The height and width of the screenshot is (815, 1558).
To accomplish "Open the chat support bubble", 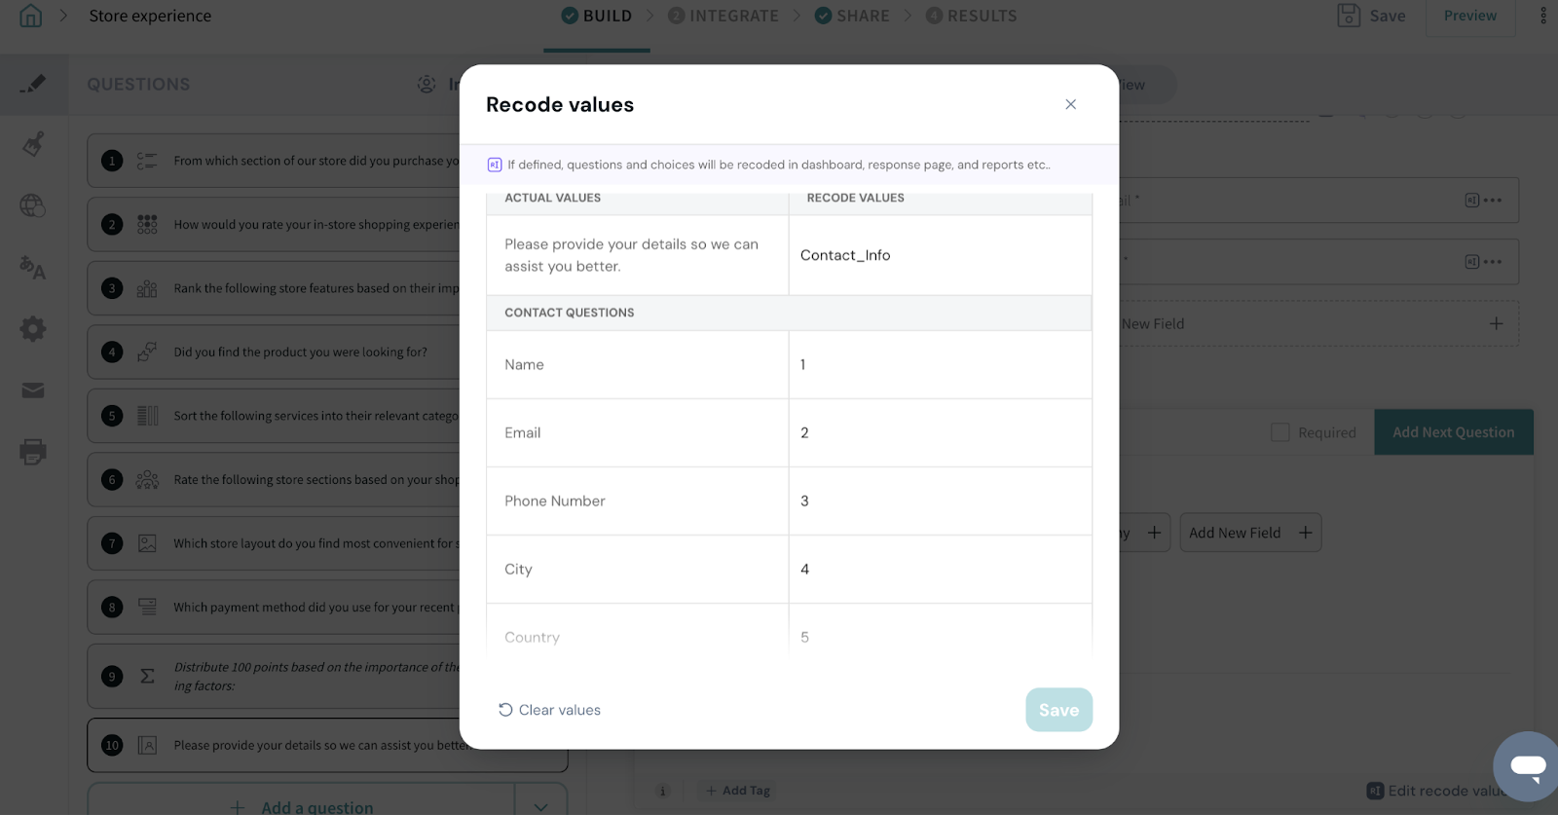I will [x=1527, y=766].
